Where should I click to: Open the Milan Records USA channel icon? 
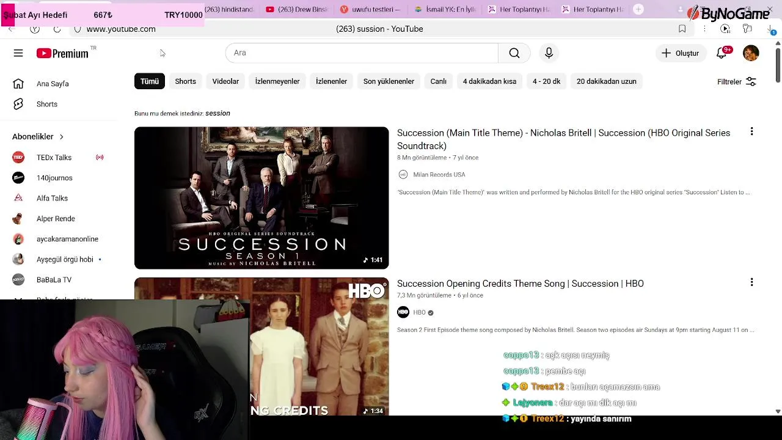coord(403,175)
